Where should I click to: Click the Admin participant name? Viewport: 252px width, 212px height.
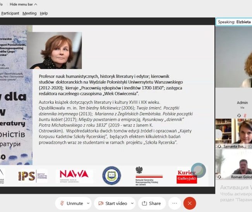(242, 103)
